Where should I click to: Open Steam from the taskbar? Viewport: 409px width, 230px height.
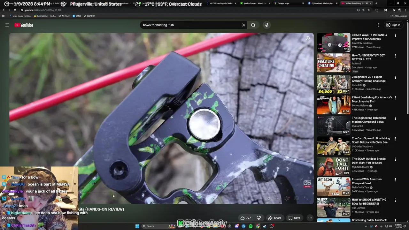point(265,226)
